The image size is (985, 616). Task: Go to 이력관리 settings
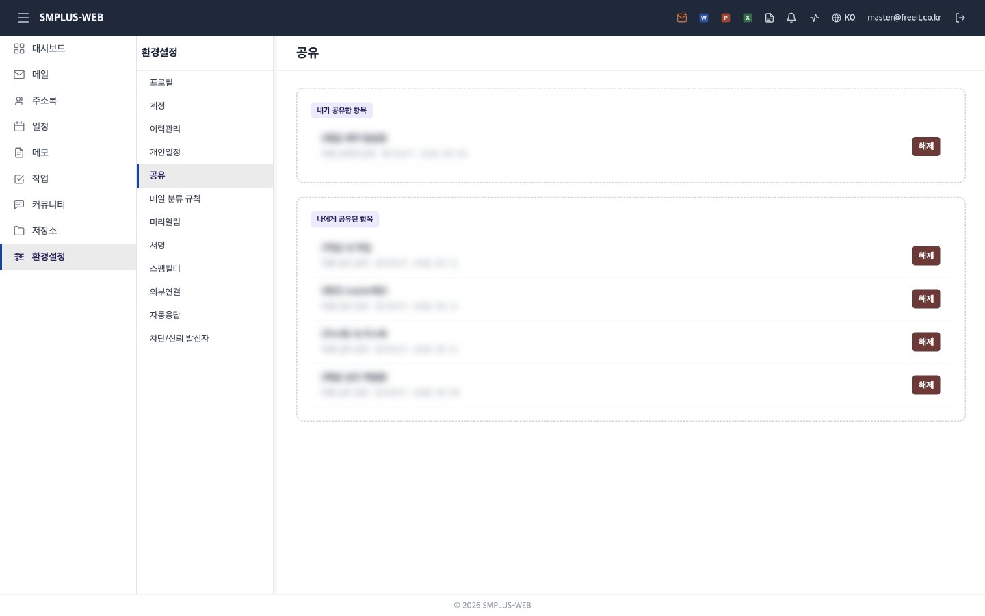click(205, 129)
